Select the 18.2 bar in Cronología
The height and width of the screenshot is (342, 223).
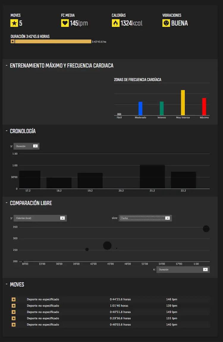pyautogui.click(x=59, y=183)
